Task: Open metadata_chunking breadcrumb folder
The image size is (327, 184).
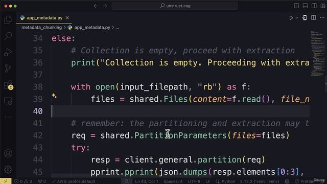Action: pos(41,28)
